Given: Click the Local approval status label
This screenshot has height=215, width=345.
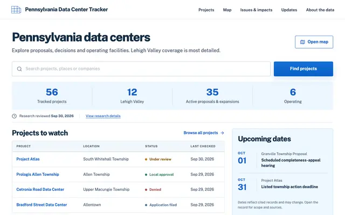Looking at the screenshot, I should [162, 175].
